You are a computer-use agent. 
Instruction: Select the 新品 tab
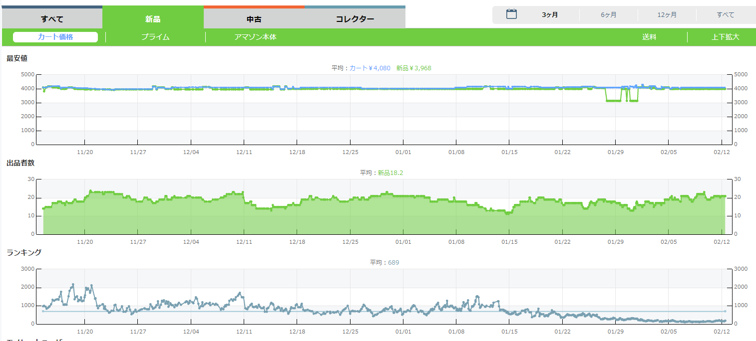point(153,19)
